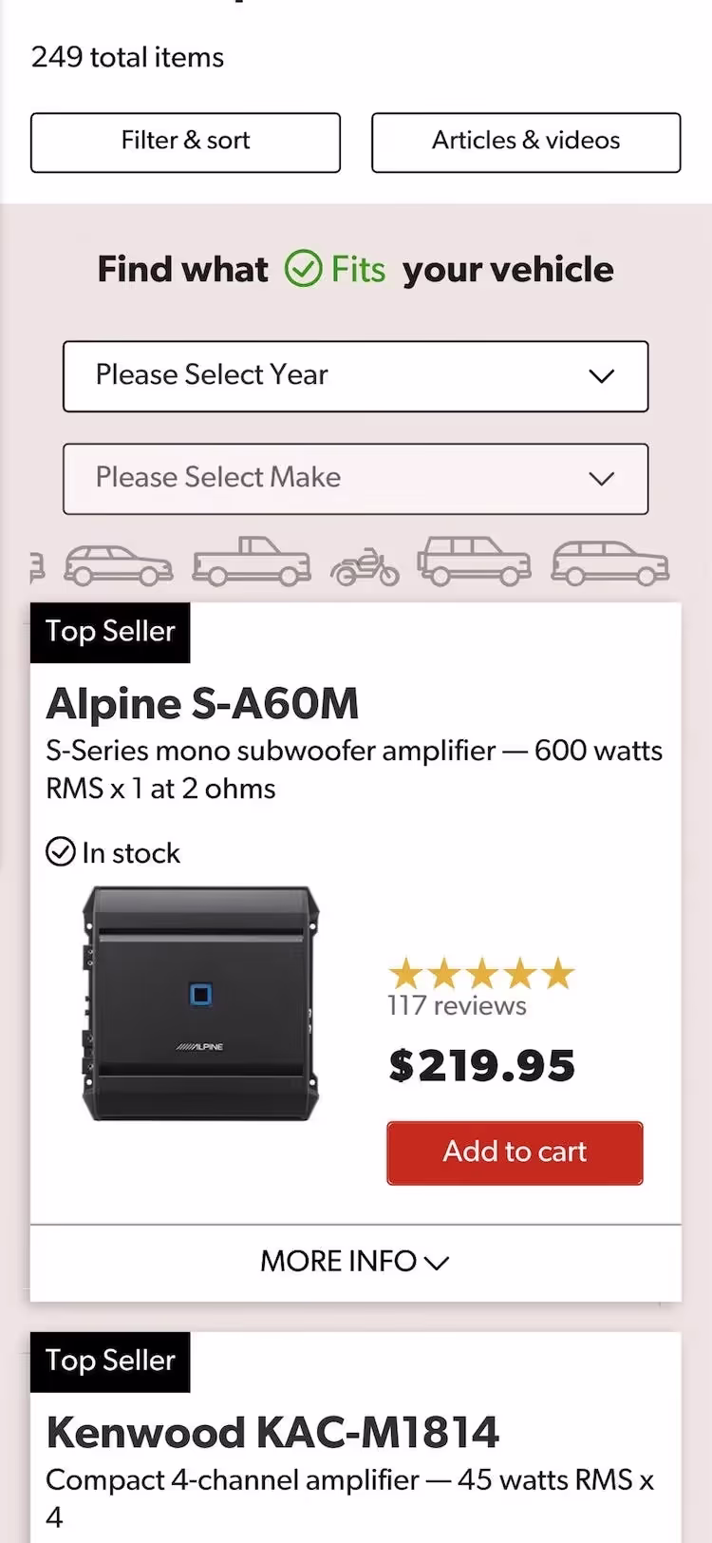
Task: Click the Top Seller badge on Alpine card
Action: (110, 632)
